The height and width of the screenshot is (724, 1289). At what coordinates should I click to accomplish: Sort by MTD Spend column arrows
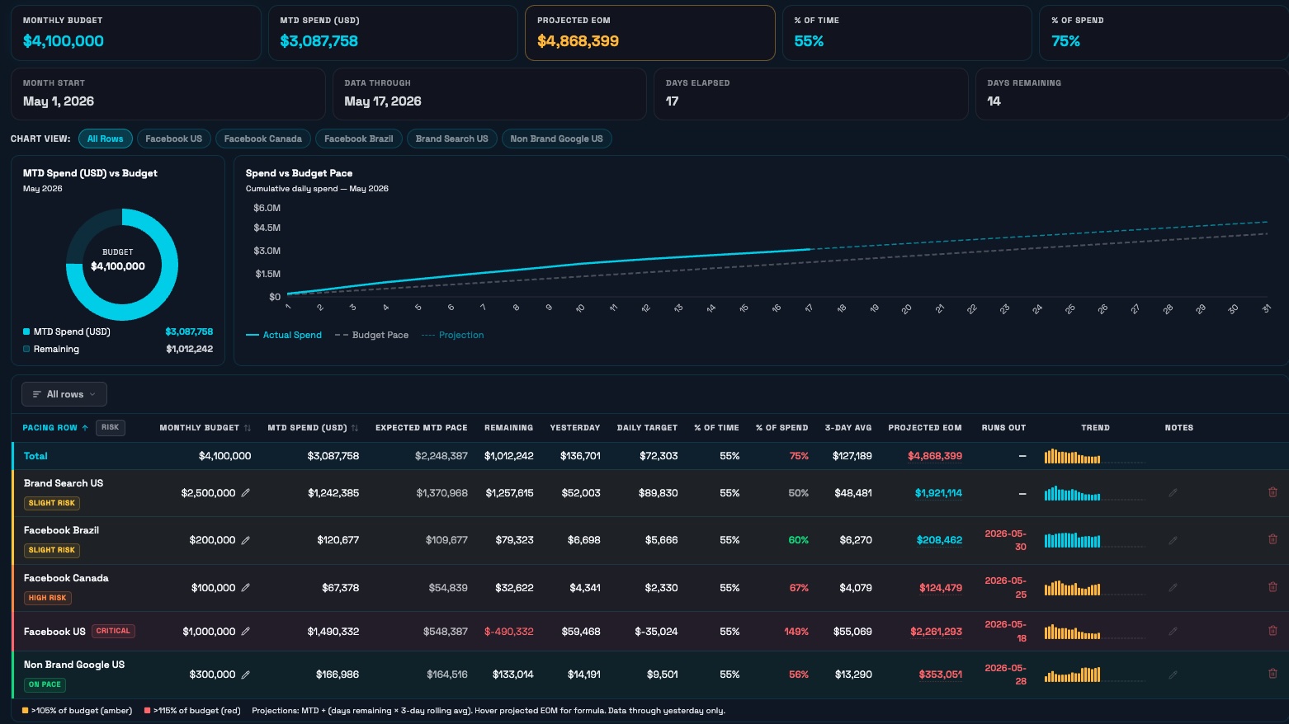[355, 428]
